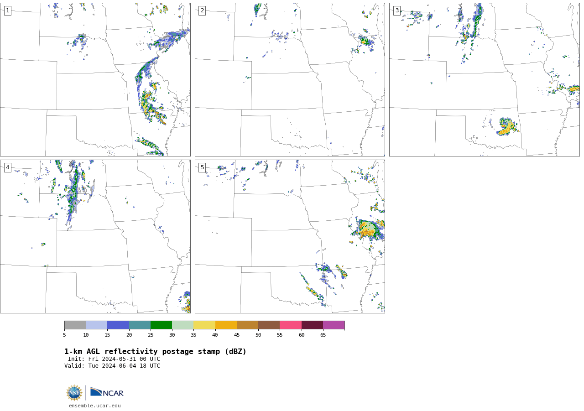Click the NSF logo icon

coord(74,393)
